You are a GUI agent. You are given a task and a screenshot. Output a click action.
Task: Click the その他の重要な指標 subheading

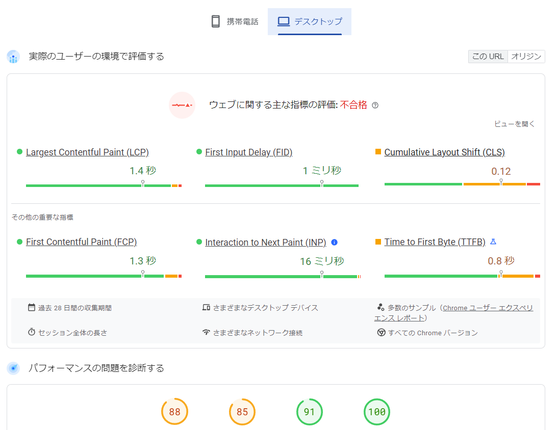pos(42,217)
